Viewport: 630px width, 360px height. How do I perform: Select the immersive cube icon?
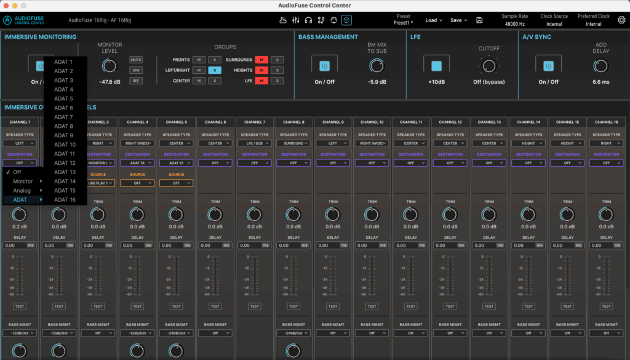[347, 20]
